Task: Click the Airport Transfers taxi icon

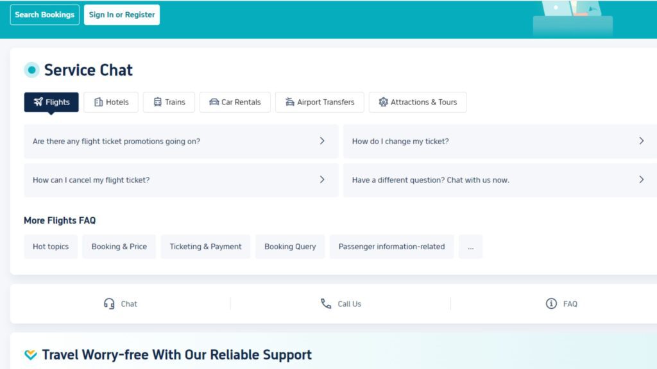Action: point(290,102)
